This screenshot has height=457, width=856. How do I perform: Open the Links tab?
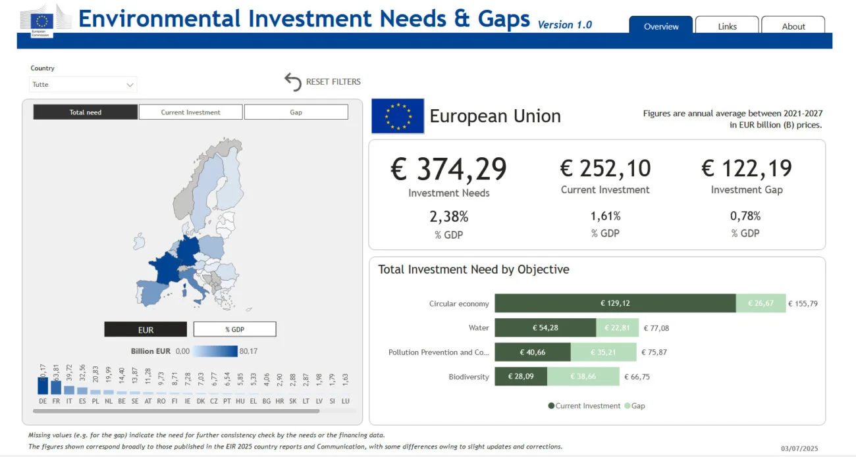click(727, 26)
